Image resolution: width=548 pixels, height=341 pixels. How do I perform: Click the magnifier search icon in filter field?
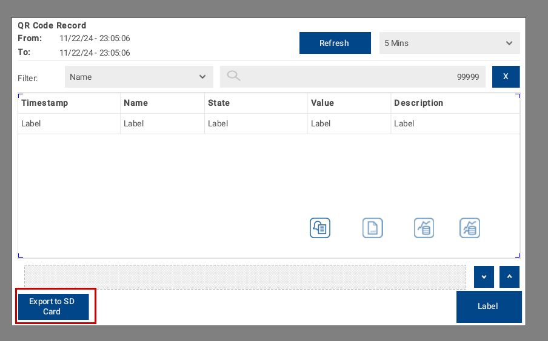click(x=233, y=76)
